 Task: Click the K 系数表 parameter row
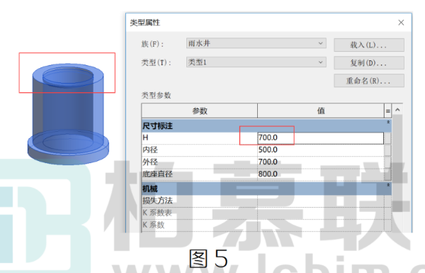[266, 213]
